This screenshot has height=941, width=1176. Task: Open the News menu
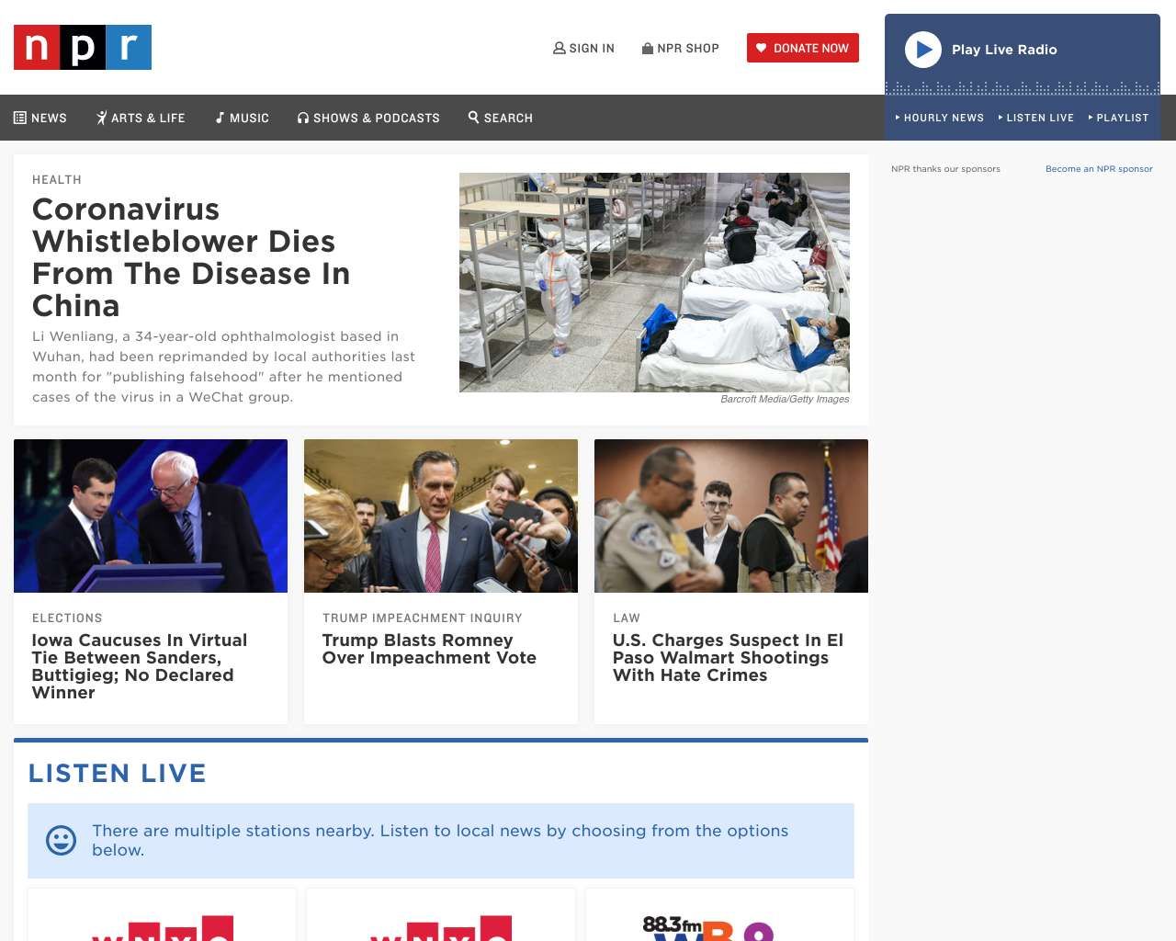pos(40,118)
